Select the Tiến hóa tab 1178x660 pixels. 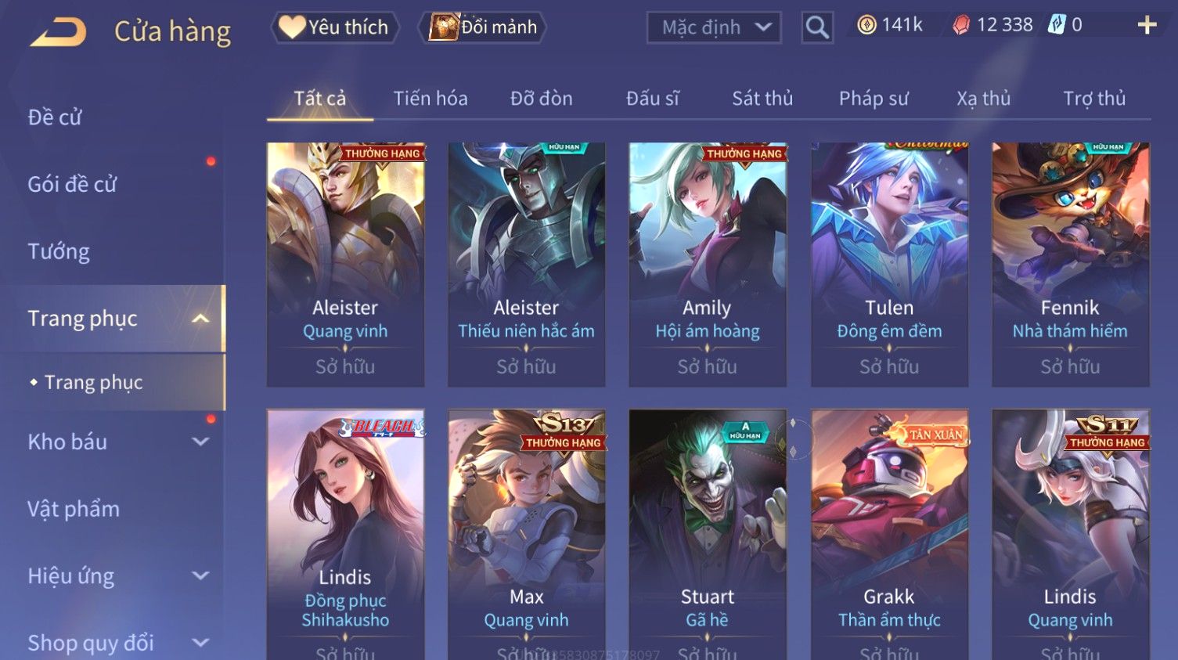pyautogui.click(x=430, y=99)
